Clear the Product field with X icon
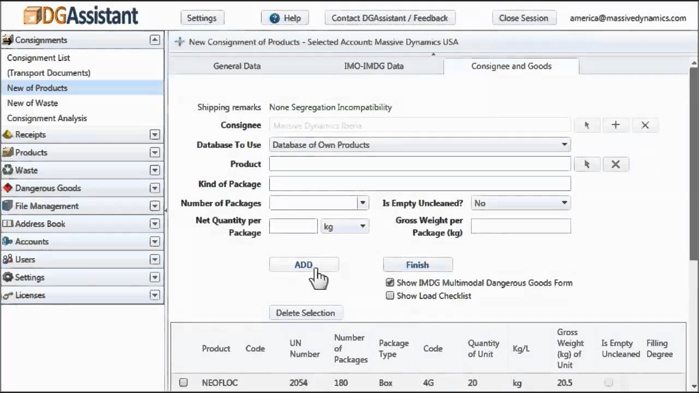Screen dimensions: 699x393 [x=615, y=164]
